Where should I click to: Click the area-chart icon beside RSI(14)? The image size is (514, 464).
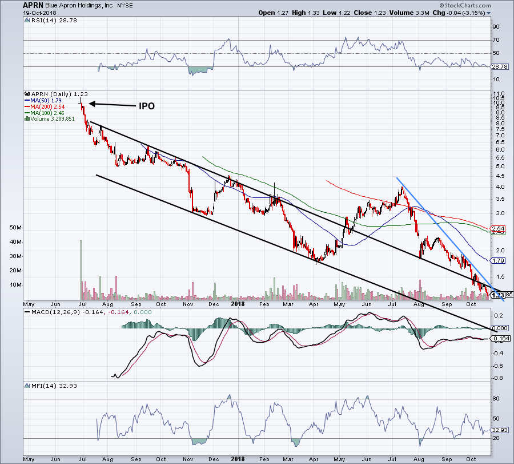[27, 21]
